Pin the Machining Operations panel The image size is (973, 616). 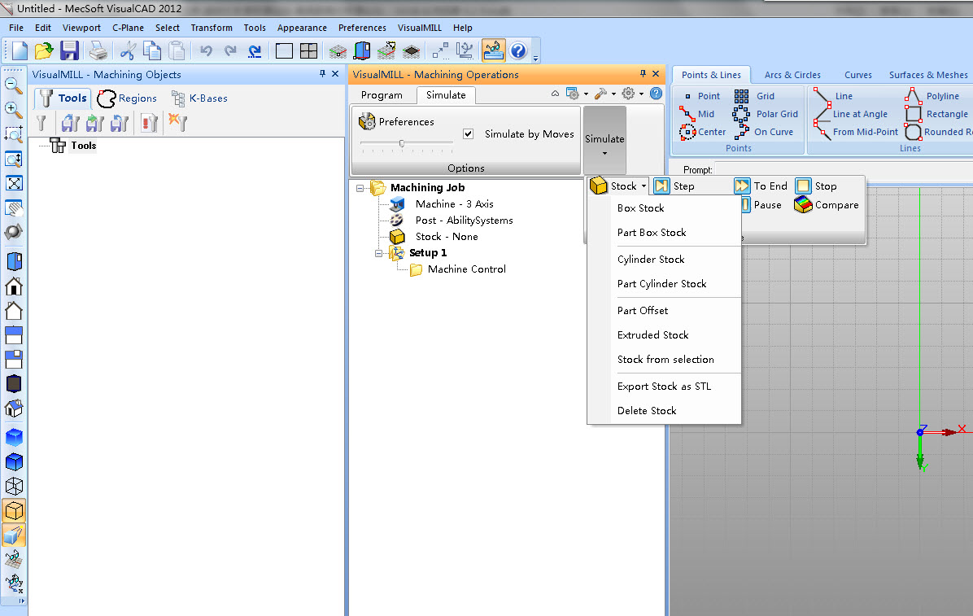click(643, 74)
